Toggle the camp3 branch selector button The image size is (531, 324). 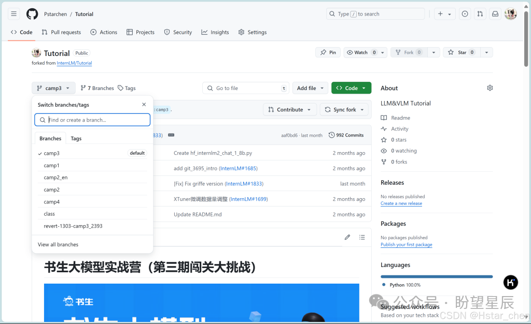(x=53, y=88)
